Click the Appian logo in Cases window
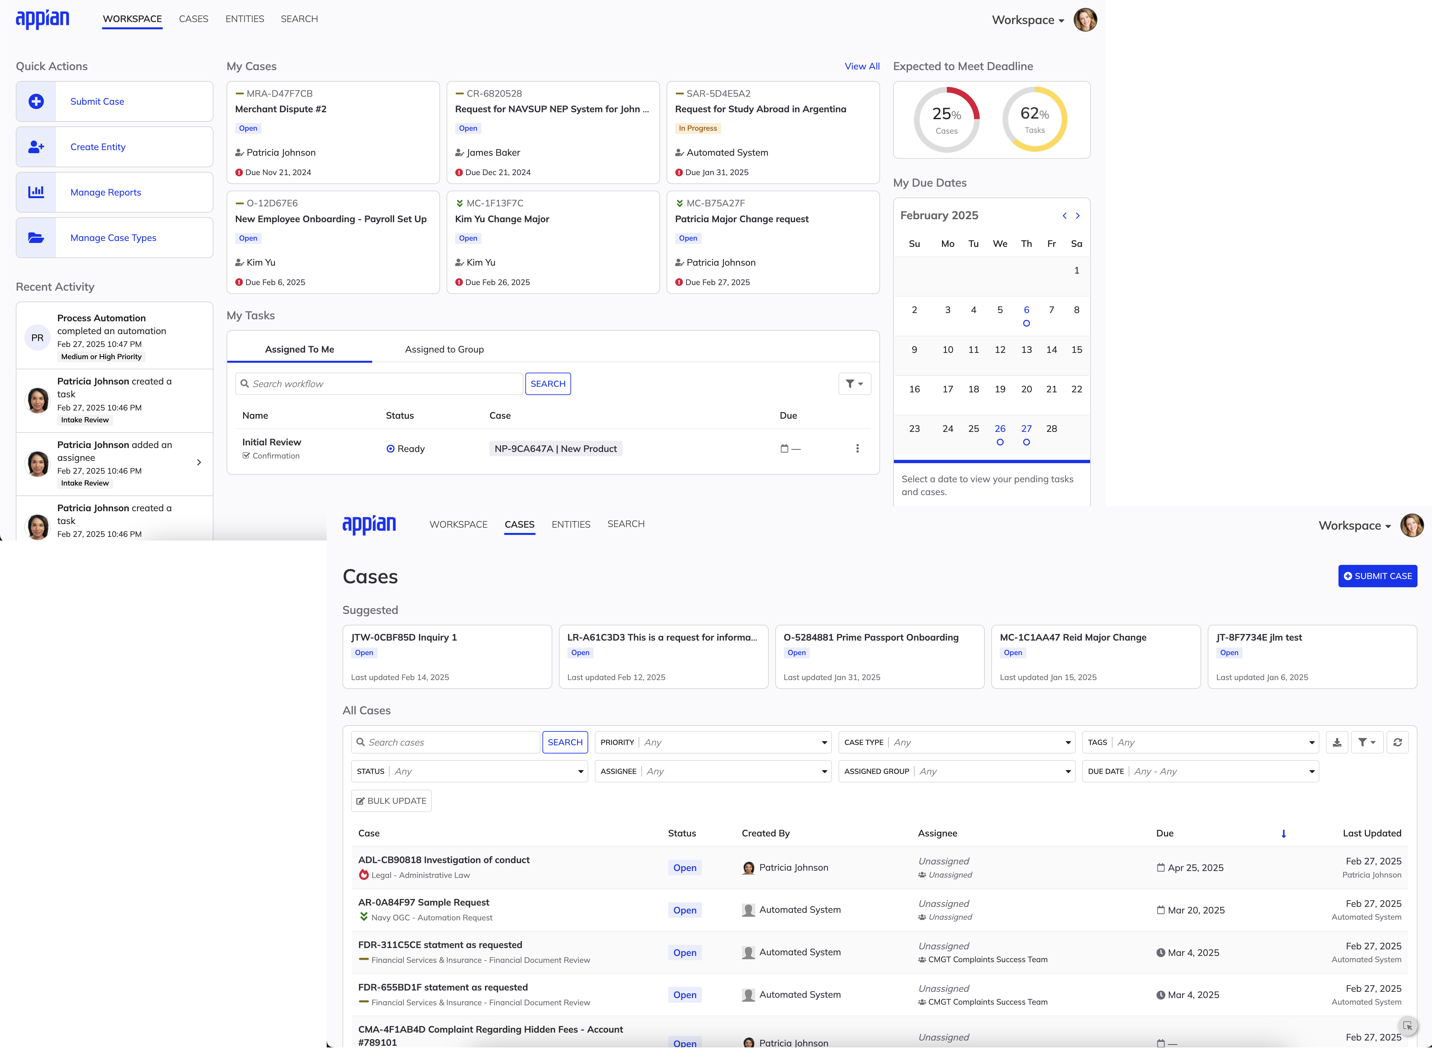1432x1056 pixels. pos(369,524)
